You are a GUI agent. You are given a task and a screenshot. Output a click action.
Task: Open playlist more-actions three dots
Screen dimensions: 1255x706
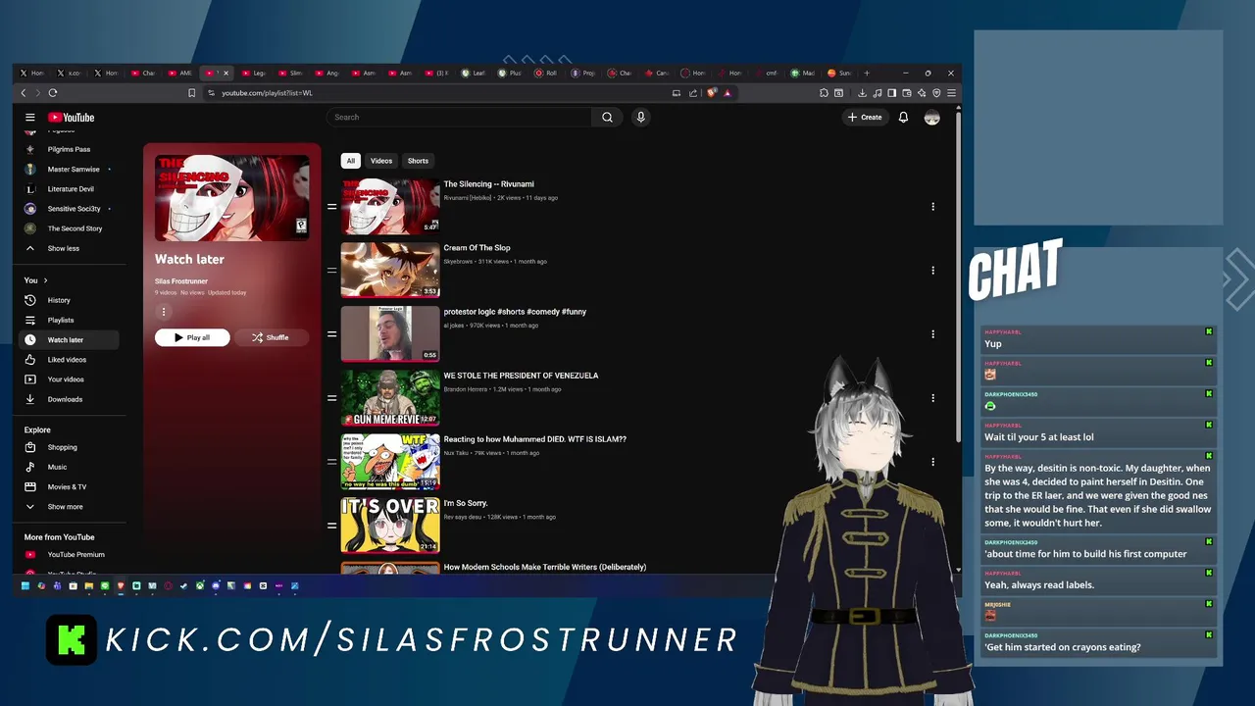(x=163, y=312)
